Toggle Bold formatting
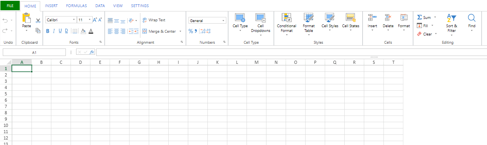 click(x=48, y=31)
